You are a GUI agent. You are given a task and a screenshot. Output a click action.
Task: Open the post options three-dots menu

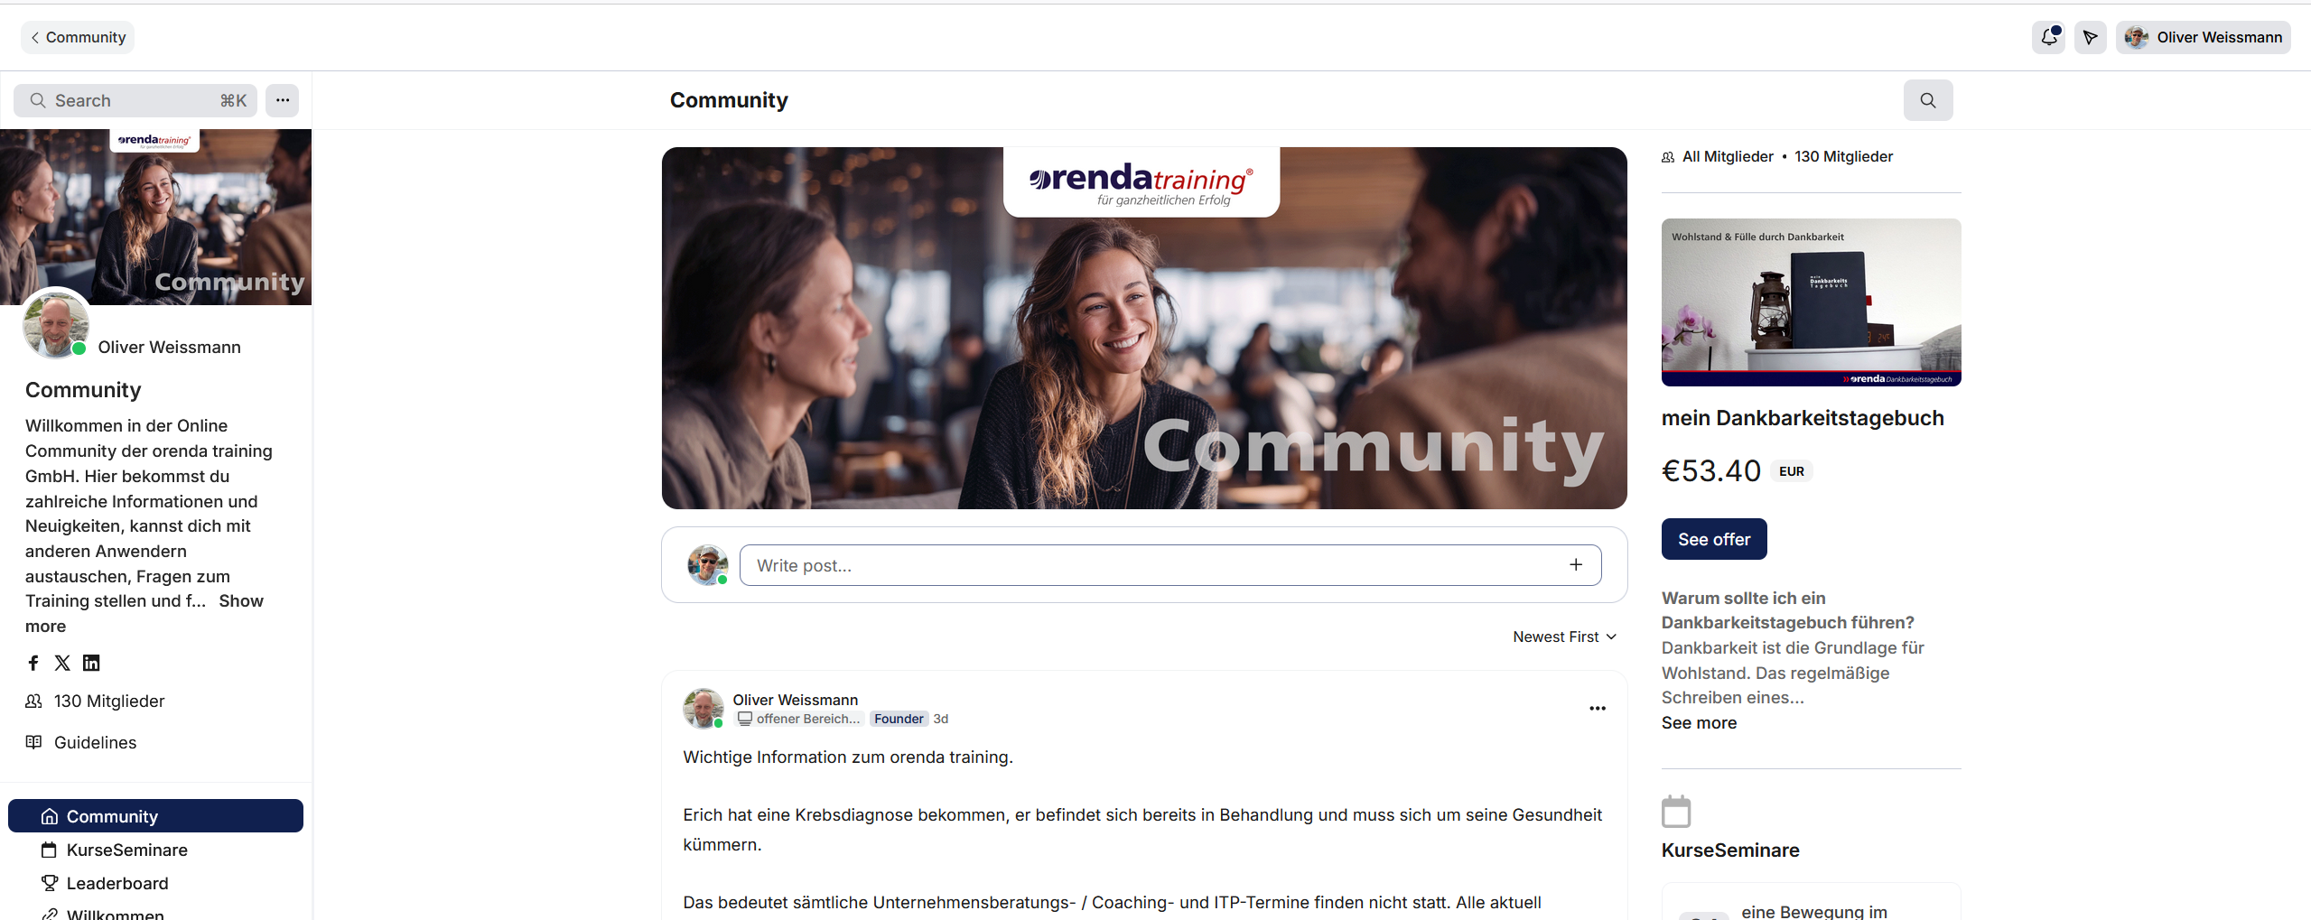[1598, 708]
